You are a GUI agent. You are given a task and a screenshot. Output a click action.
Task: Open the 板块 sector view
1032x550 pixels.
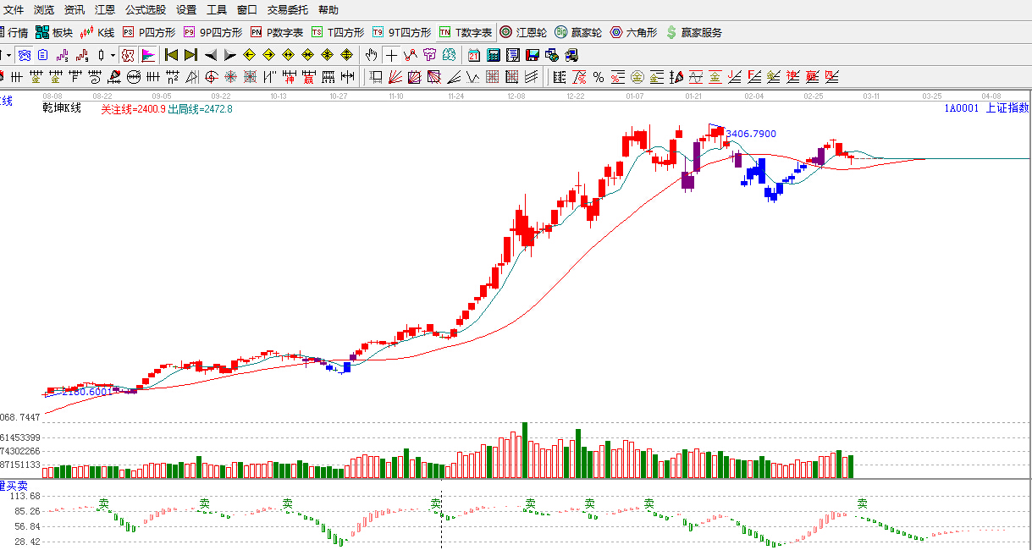tap(54, 33)
